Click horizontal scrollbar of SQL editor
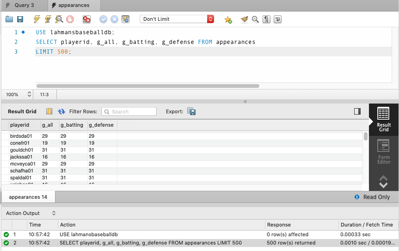Screen dimensions: 399x251 pos(148,86)
